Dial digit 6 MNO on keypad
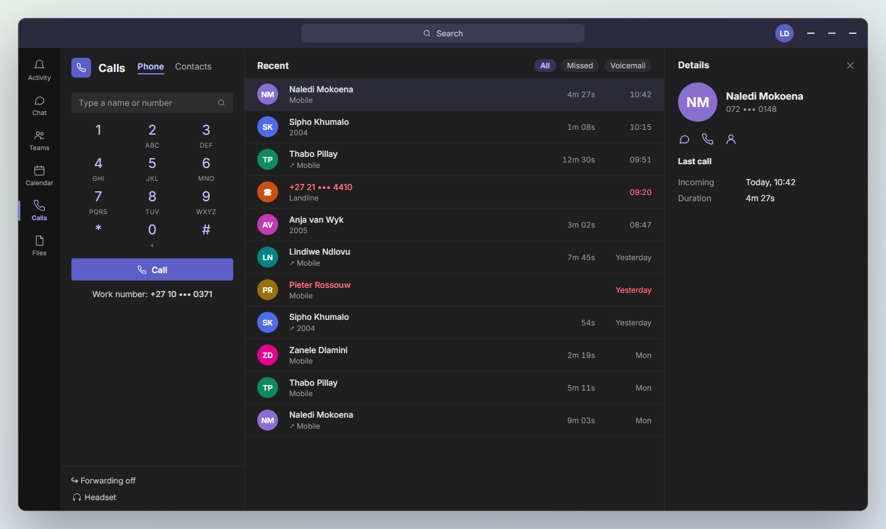The width and height of the screenshot is (886, 529). coord(206,169)
